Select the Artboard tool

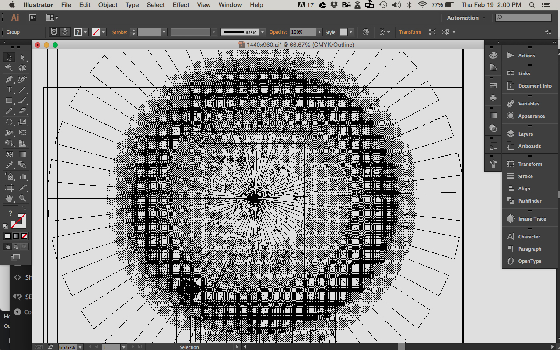coord(9,188)
